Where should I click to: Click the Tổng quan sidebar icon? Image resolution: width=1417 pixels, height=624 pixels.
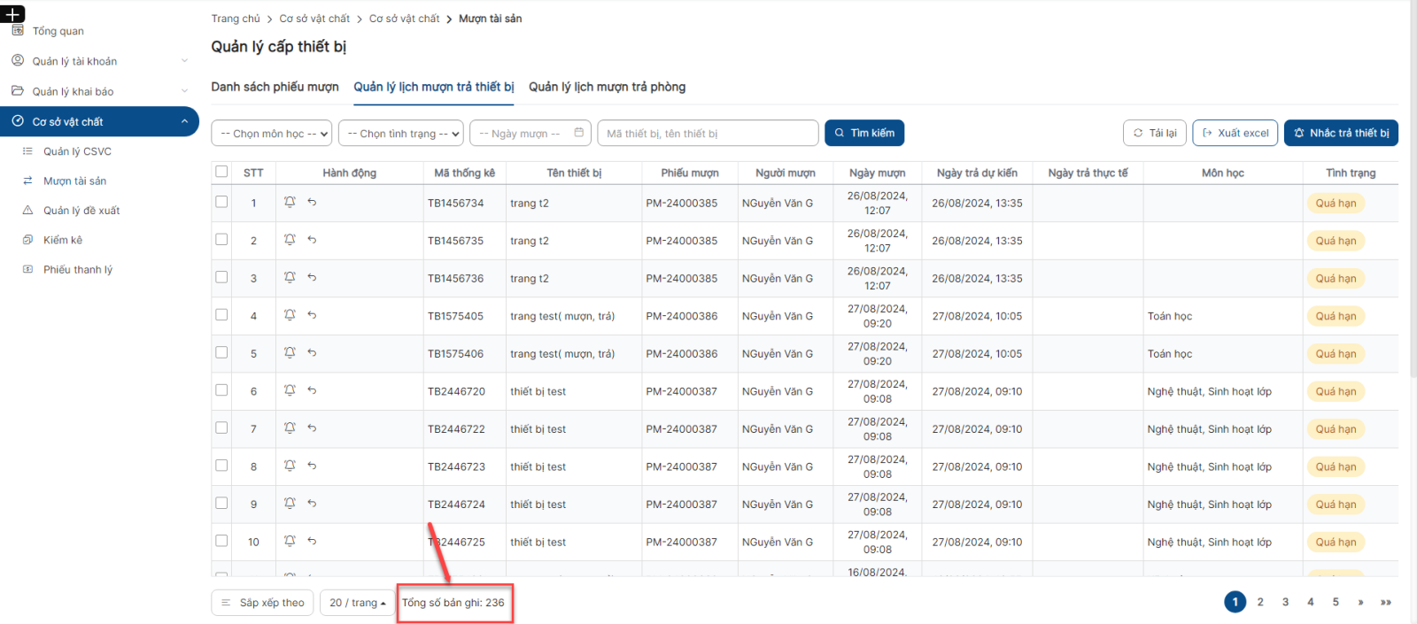pyautogui.click(x=18, y=31)
